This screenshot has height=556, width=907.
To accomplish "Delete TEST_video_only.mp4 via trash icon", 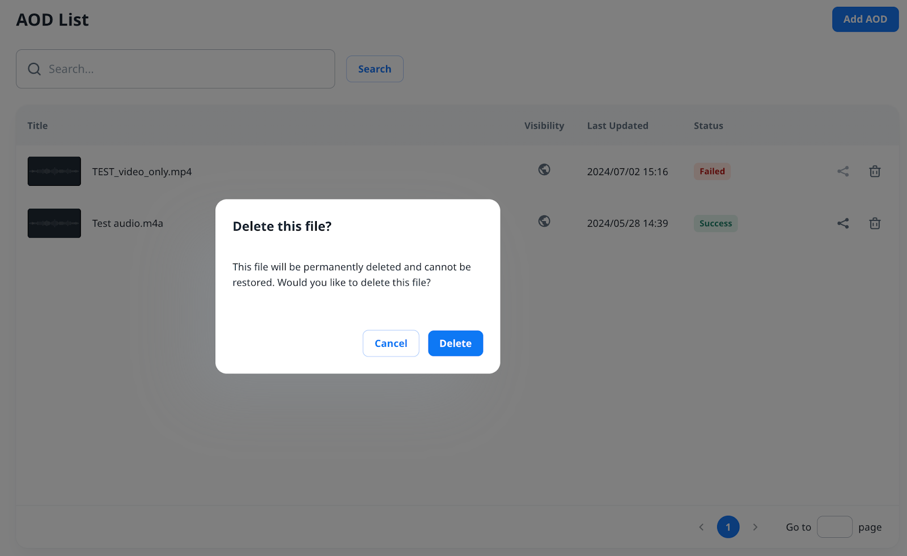I will tap(875, 171).
